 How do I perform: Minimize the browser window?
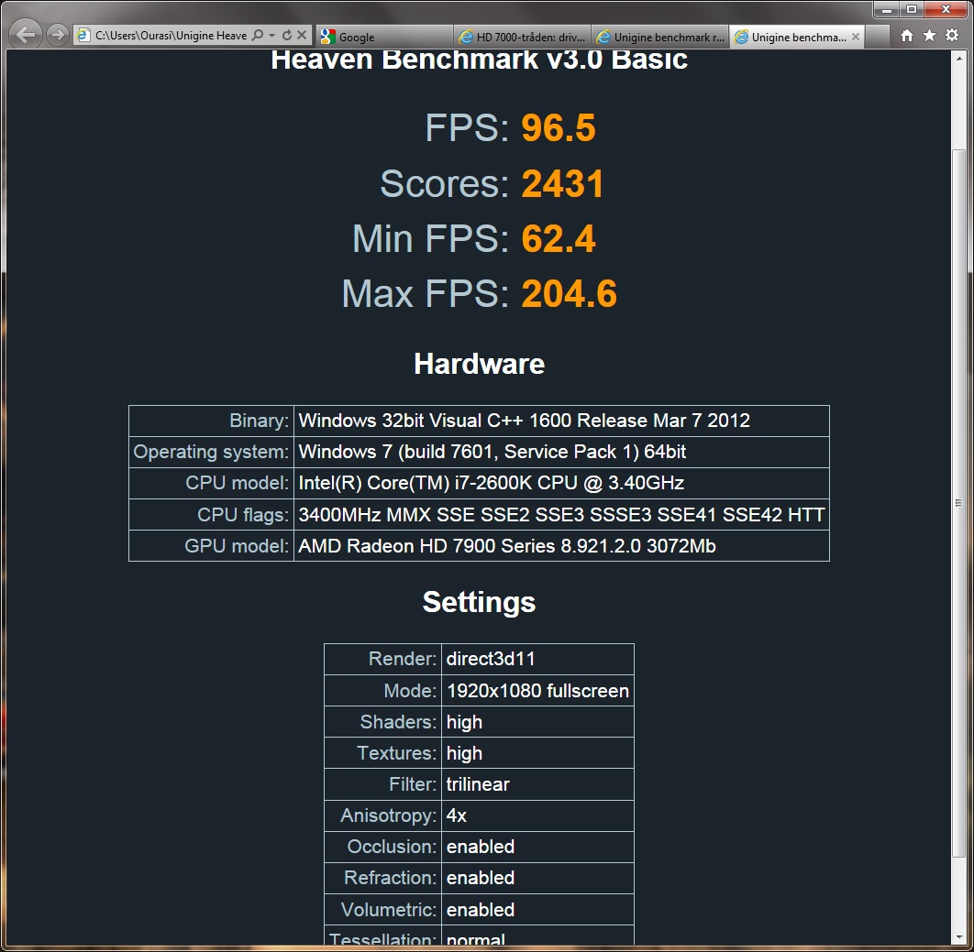coord(887,9)
